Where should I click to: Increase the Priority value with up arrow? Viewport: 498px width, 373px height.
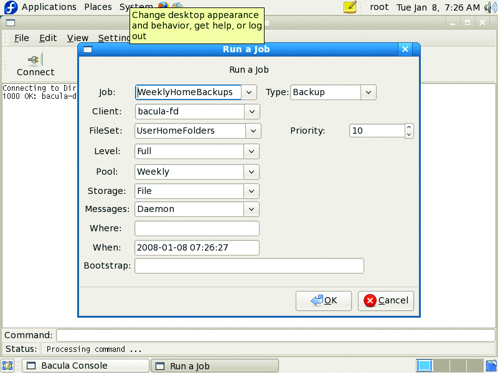click(409, 127)
